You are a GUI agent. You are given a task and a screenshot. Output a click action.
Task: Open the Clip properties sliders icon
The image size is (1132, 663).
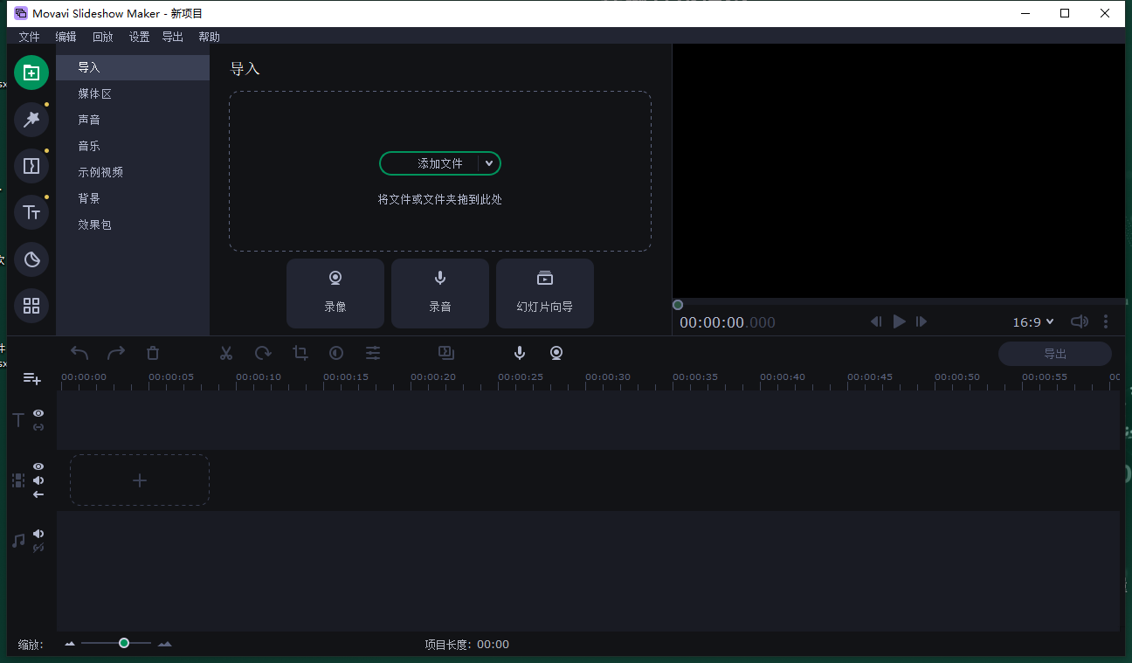tap(373, 353)
